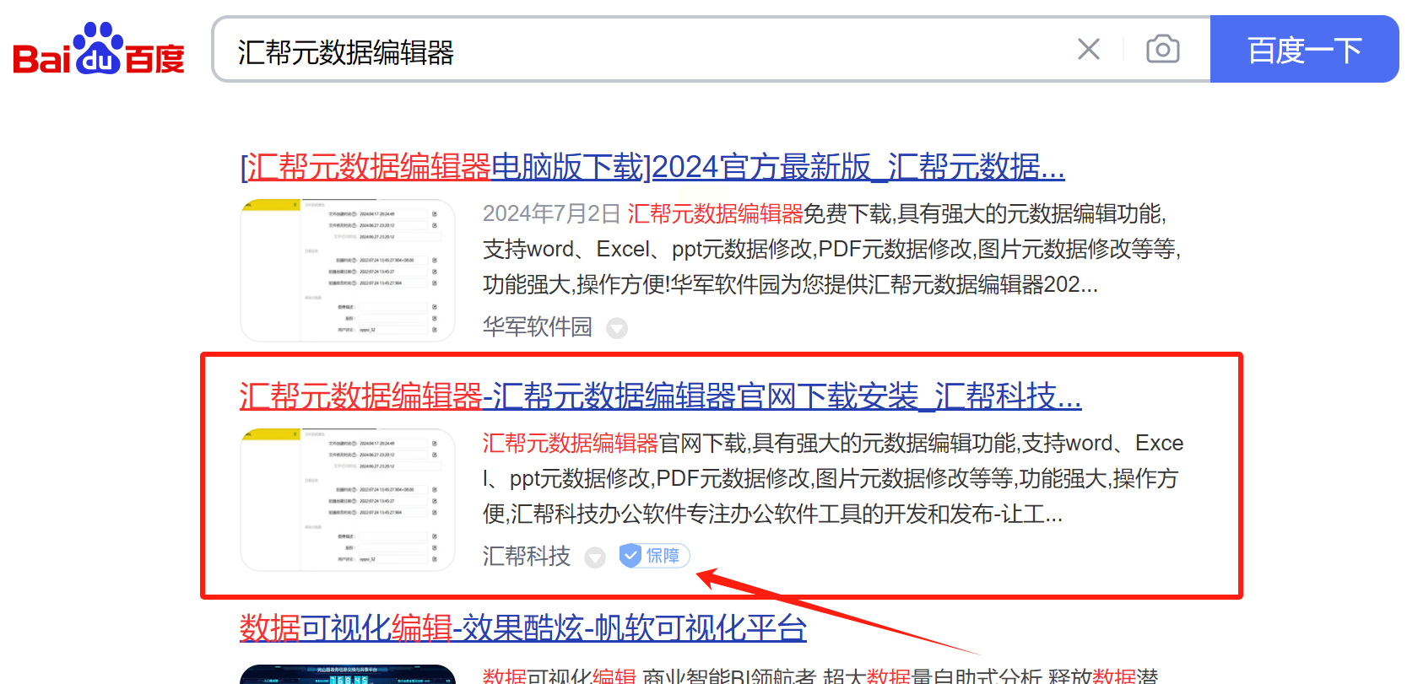Open 汇帮元数据编辑器官网下载安装 result link

660,396
